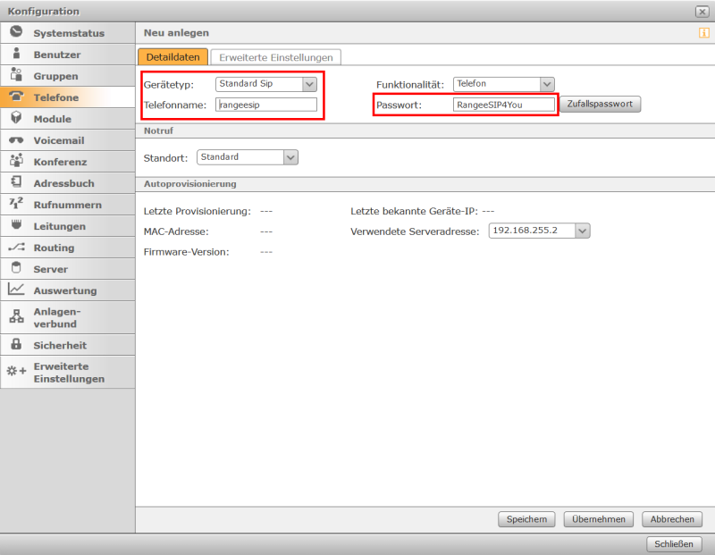Click the orange info icon
Screen dimensions: 715x555
703,33
